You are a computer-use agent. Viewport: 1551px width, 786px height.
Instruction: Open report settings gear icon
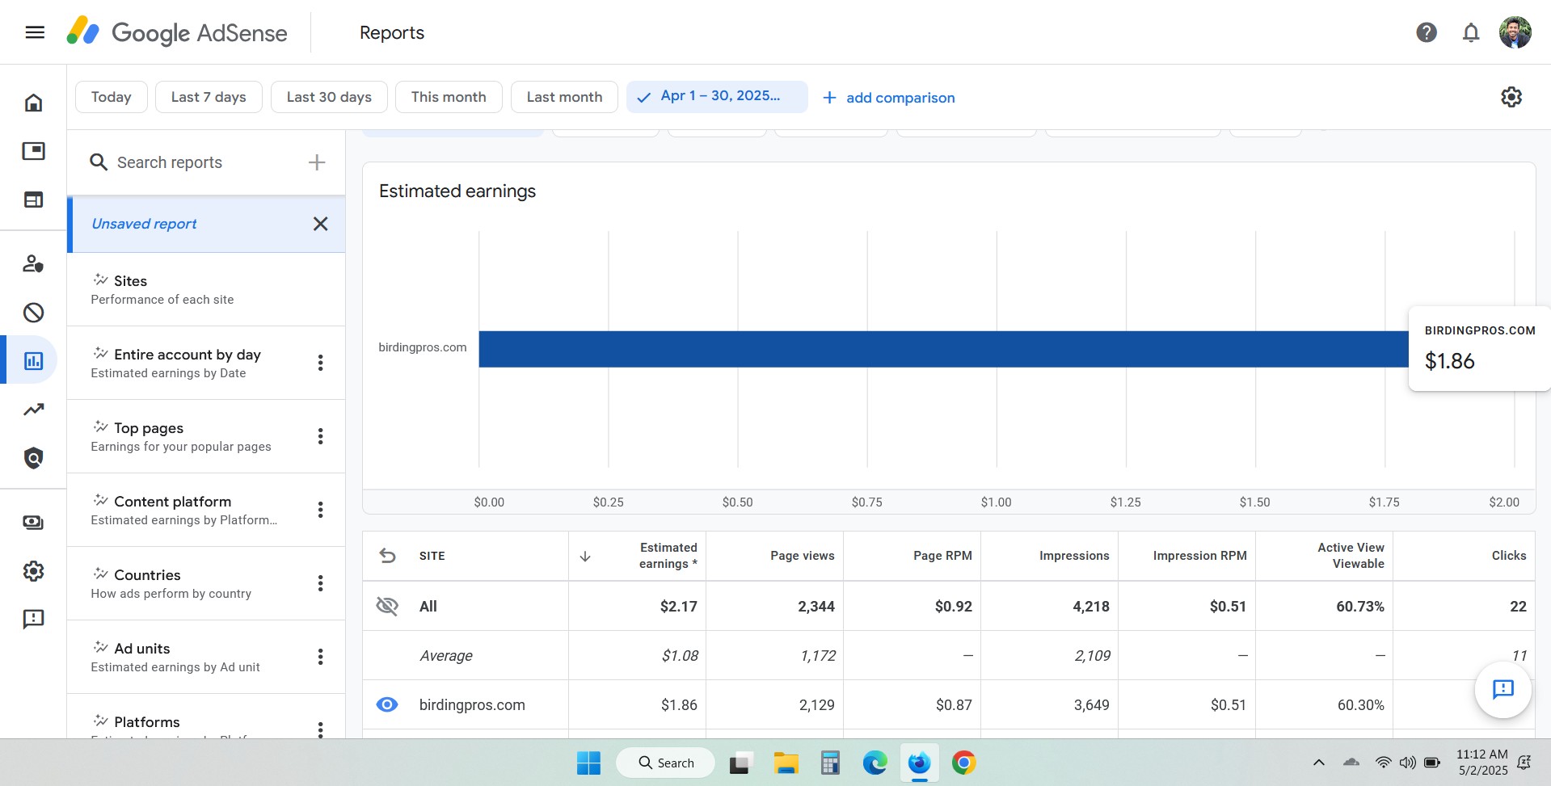(1511, 97)
